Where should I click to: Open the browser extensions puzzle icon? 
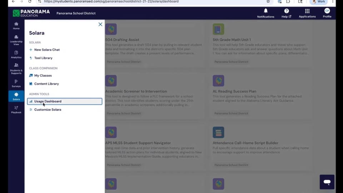[x=288, y=1]
